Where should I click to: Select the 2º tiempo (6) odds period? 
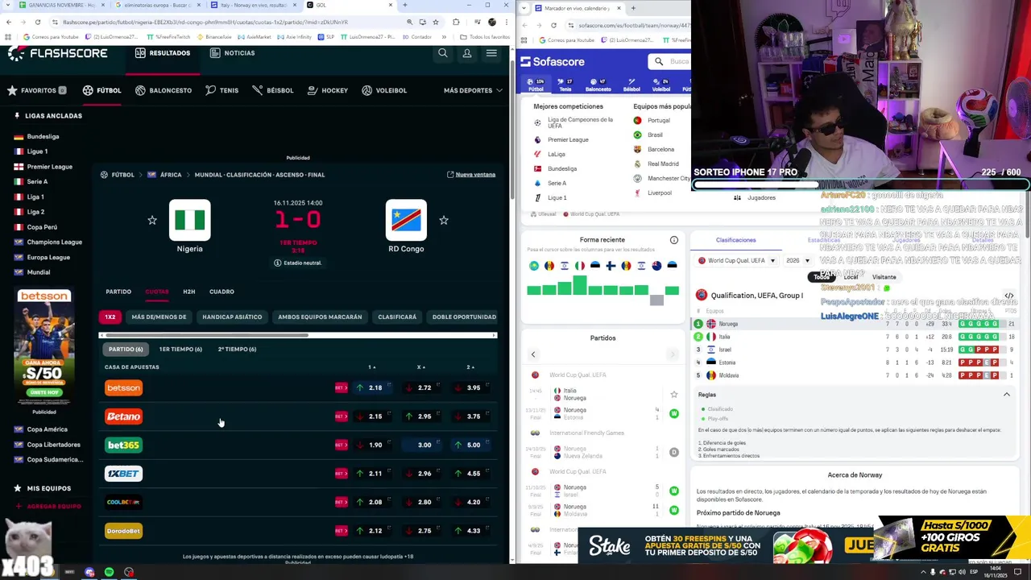point(237,349)
